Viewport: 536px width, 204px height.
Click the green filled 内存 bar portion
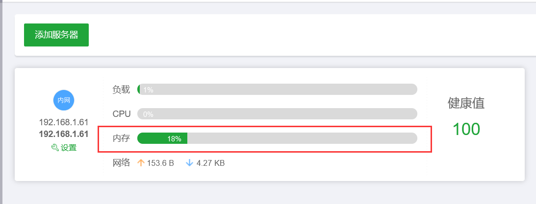pos(162,138)
